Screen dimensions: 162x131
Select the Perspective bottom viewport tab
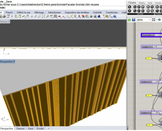coord(7,129)
